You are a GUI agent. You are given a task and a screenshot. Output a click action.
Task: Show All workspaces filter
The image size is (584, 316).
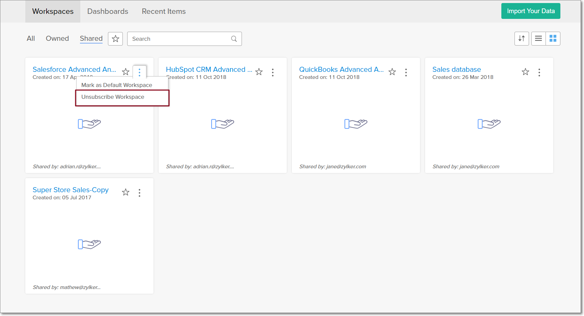pos(31,38)
